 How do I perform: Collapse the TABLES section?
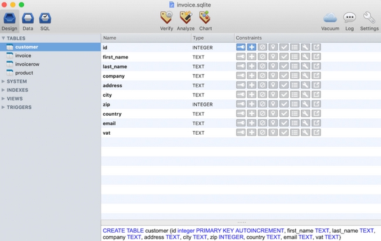point(3,38)
